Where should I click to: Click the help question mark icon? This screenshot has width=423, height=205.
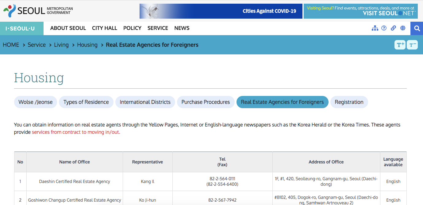[x=384, y=28]
